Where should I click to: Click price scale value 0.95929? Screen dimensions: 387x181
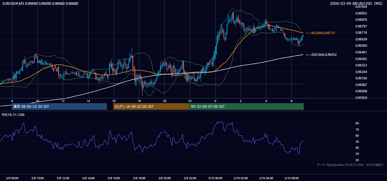pos(361,98)
